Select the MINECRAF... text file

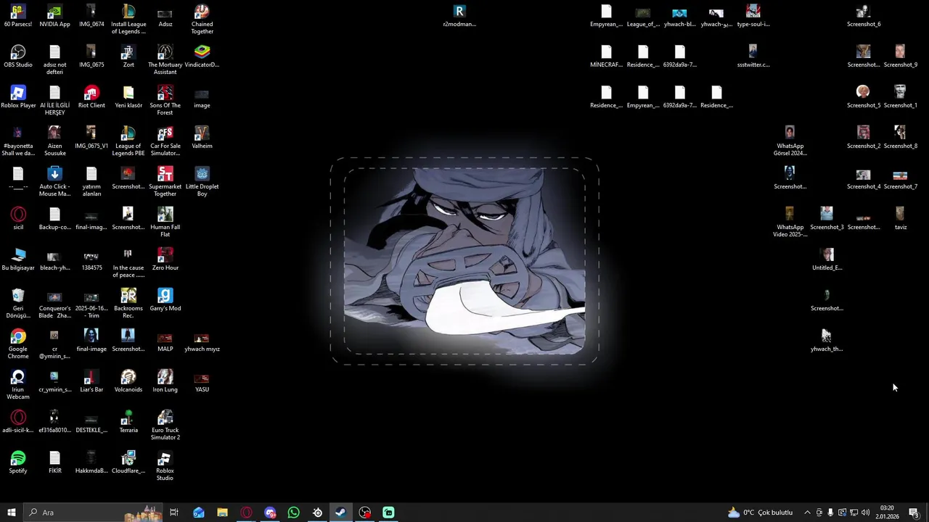click(x=606, y=57)
